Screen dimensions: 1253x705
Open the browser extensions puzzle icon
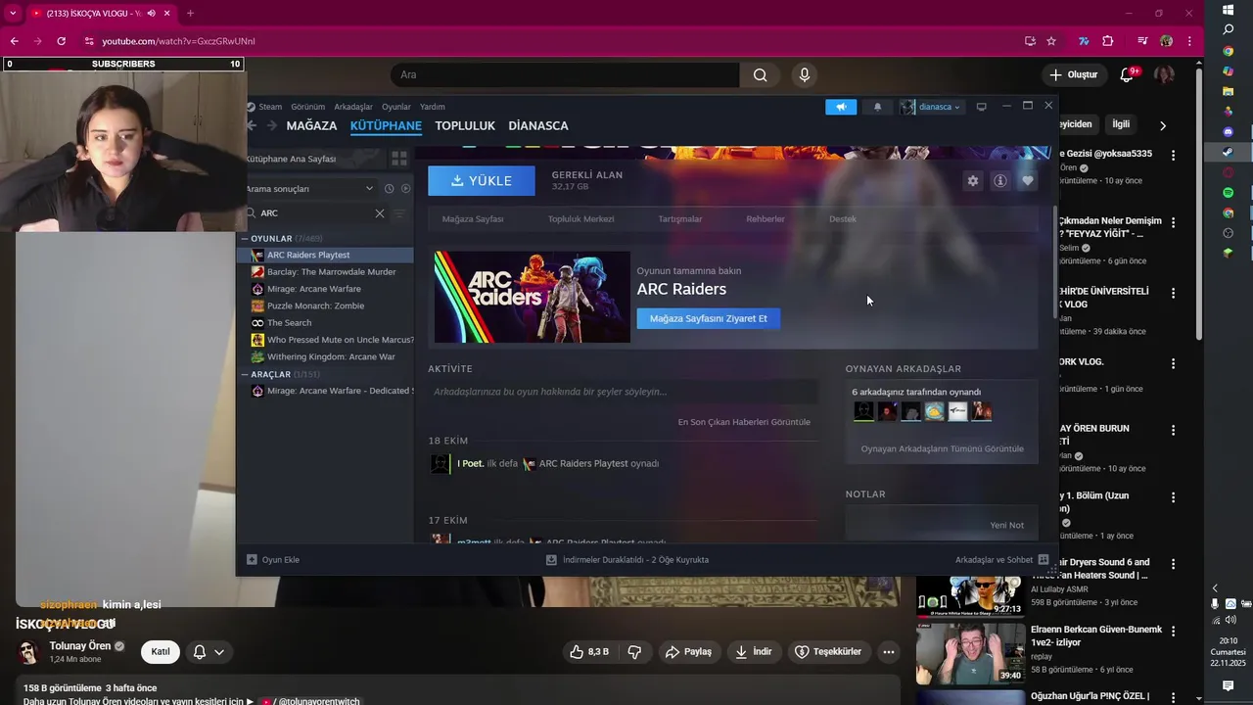(1108, 41)
